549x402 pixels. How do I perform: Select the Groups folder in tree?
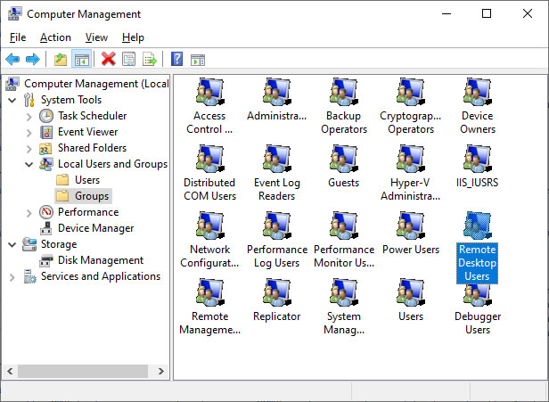[92, 196]
